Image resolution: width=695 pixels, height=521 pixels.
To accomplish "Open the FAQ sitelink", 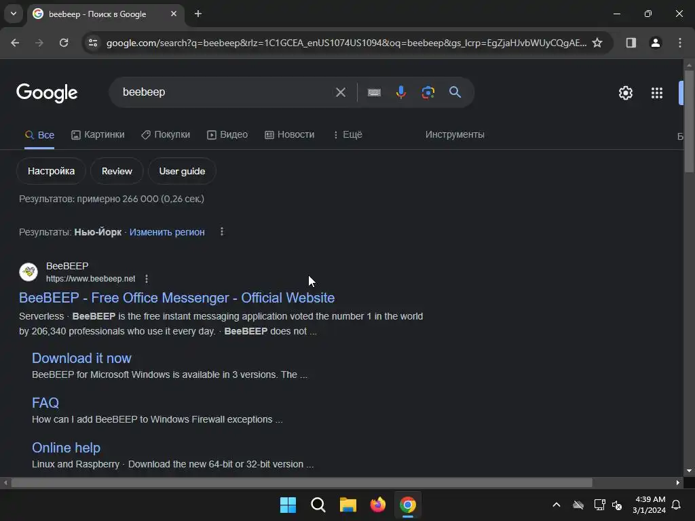I will tap(45, 403).
